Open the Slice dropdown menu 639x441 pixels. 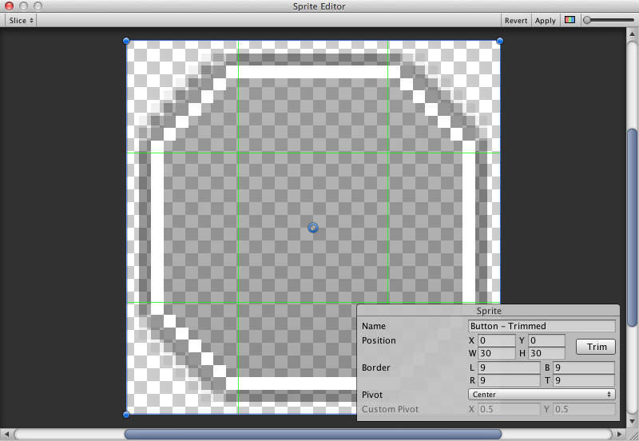[21, 20]
